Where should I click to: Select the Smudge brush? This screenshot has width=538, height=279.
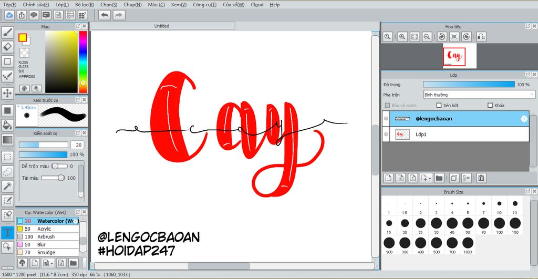[x=48, y=253]
